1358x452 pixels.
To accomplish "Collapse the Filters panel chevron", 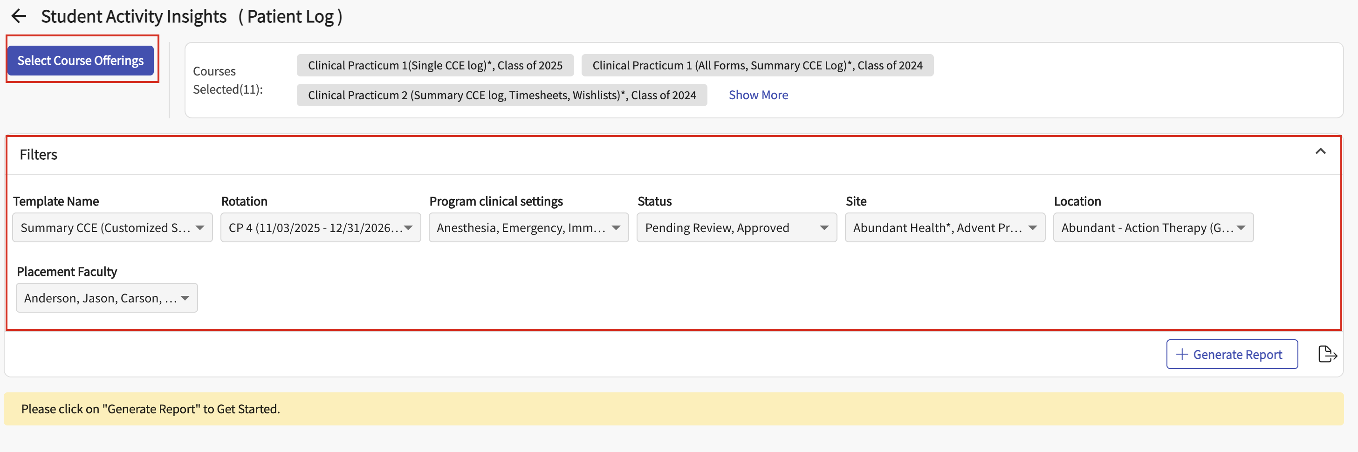I will (x=1320, y=151).
